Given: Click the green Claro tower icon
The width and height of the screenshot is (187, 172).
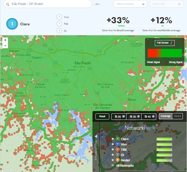Looking at the screenshot, I should (118, 139).
